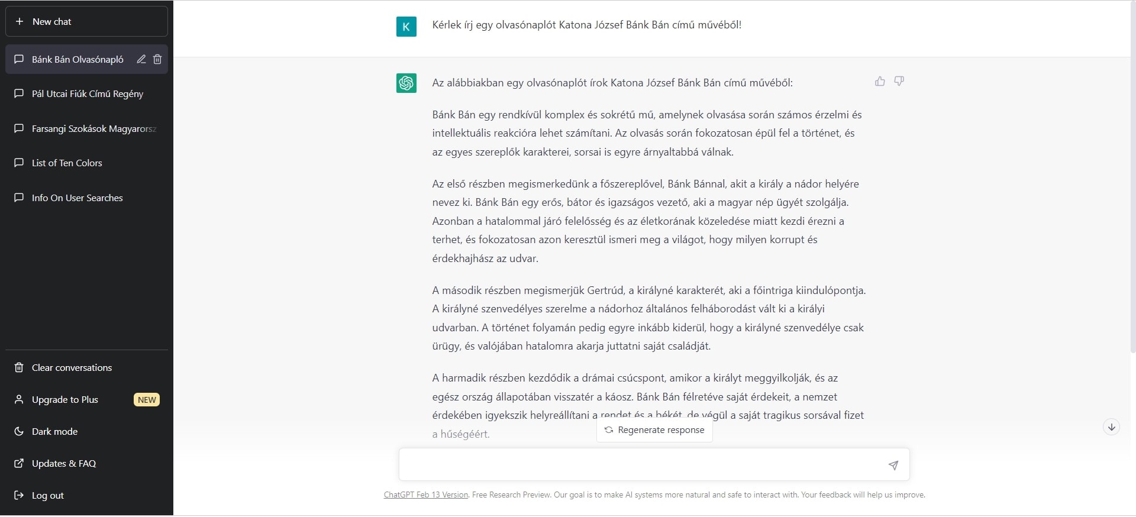Give thumbs down to the response
Image resolution: width=1136 pixels, height=517 pixels.
pos(899,81)
